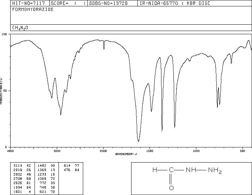252x195 pixels.
Task: Click the 50 transmittance axis label
Action: (5, 91)
